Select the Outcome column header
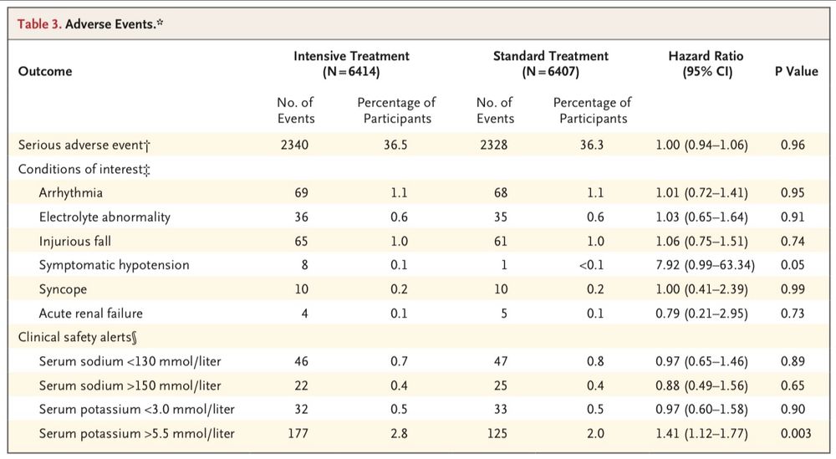This screenshot has width=836, height=459. (x=45, y=71)
